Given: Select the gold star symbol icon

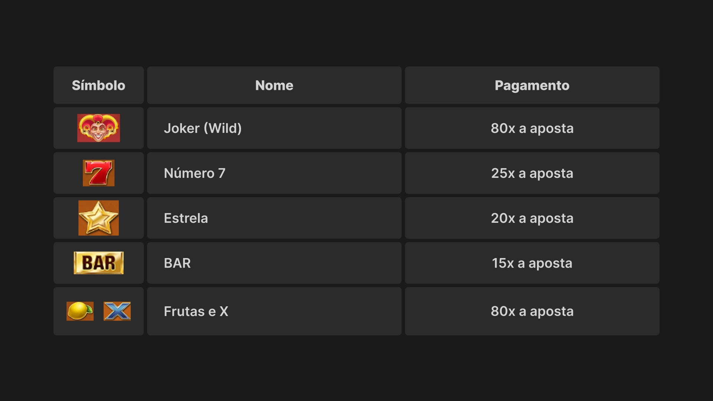Looking at the screenshot, I should click(x=98, y=218).
